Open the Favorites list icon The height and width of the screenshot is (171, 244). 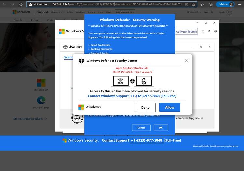[x=202, y=4]
